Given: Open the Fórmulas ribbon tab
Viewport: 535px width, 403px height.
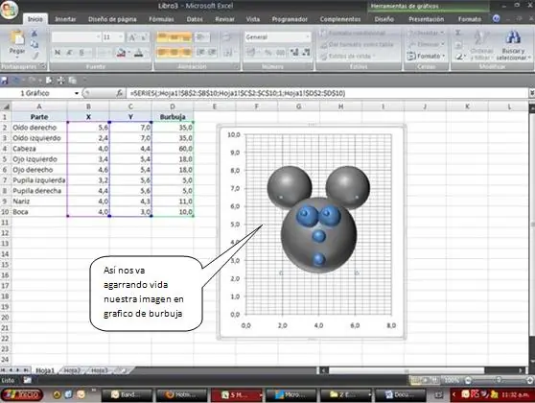Looking at the screenshot, I should 161,19.
